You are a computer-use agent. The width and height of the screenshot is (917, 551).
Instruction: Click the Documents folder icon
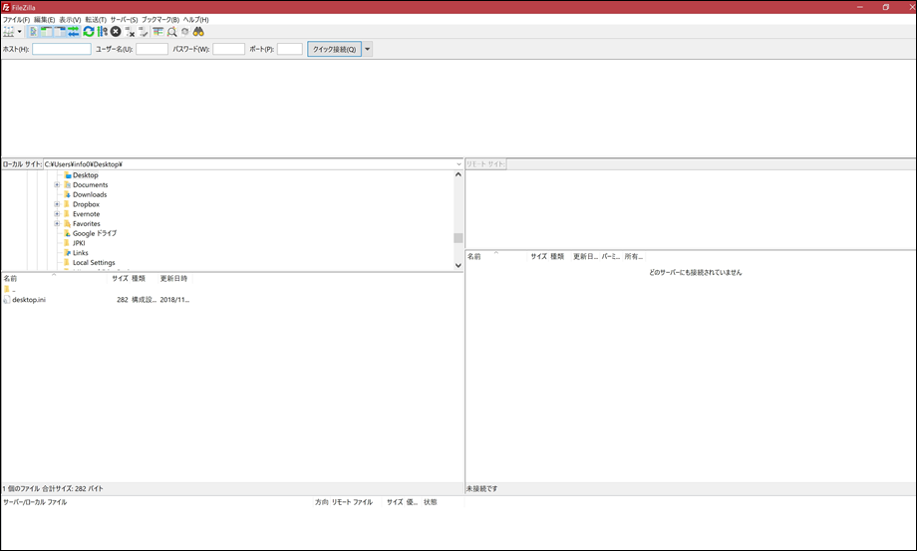67,184
